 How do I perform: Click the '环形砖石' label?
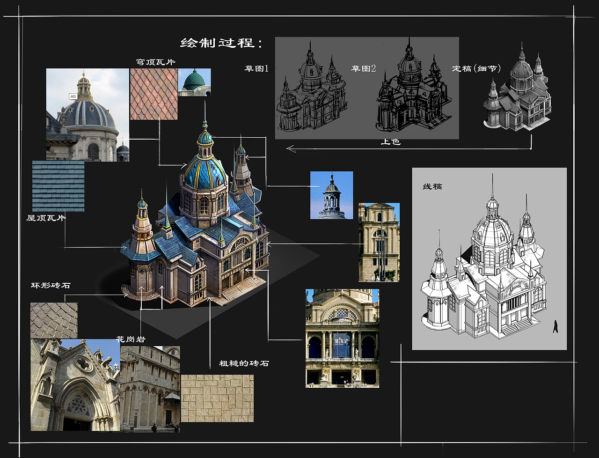tap(51, 285)
